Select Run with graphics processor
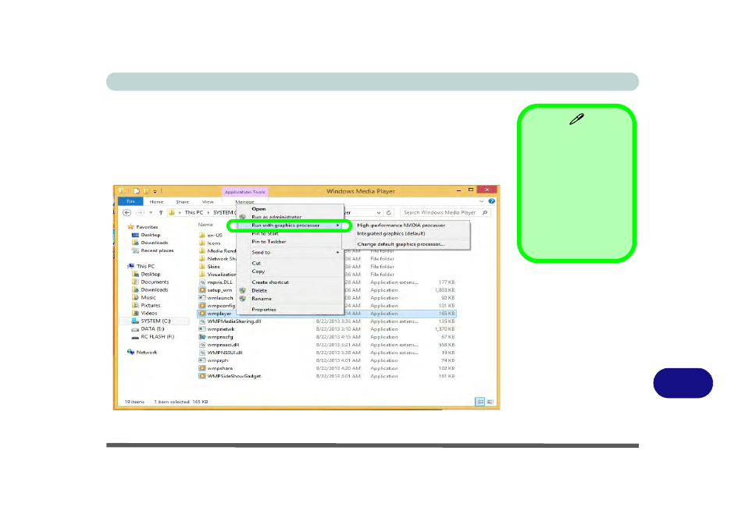Screen dimensions: 745x525 click(x=290, y=225)
